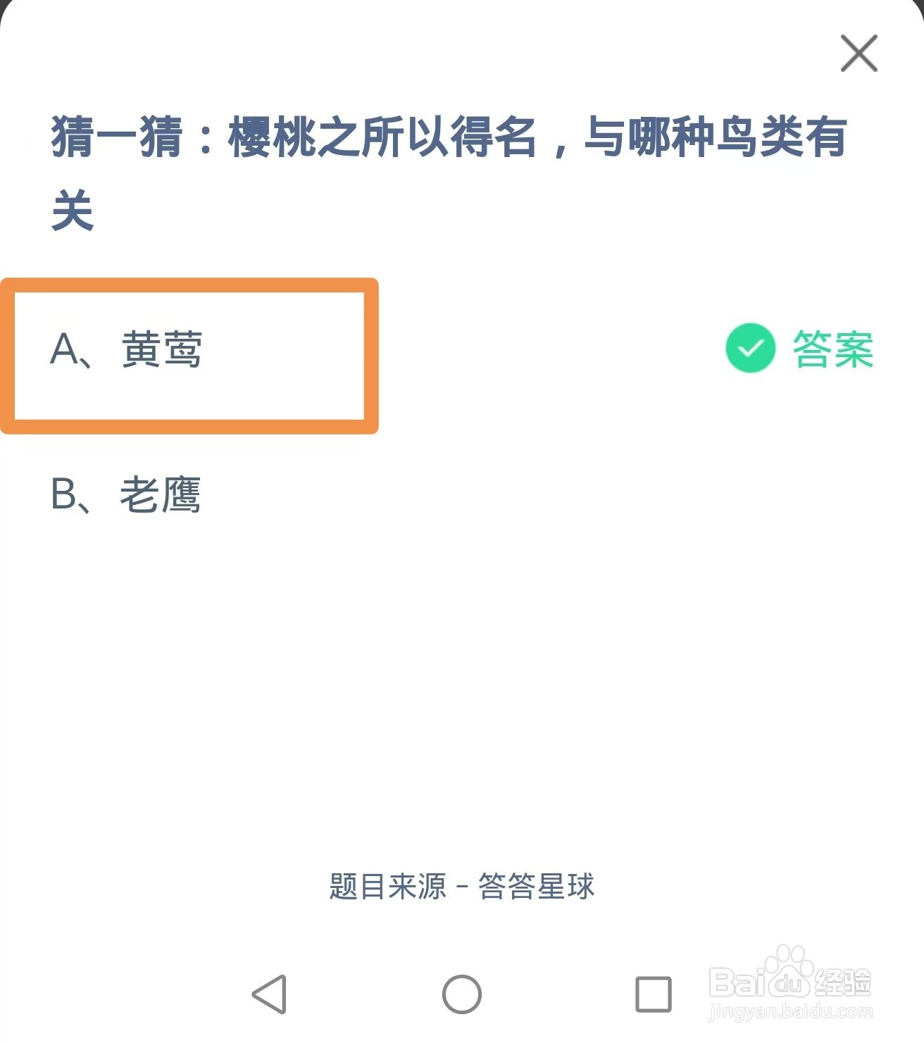This screenshot has height=1043, width=924.
Task: Close the quiz popup with the X
Action: (x=859, y=54)
